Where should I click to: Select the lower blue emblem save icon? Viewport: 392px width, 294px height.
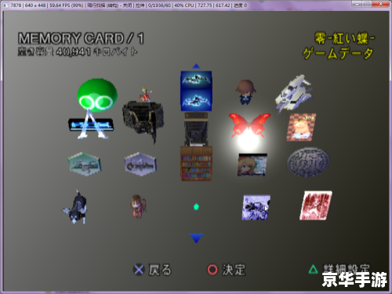click(x=196, y=100)
